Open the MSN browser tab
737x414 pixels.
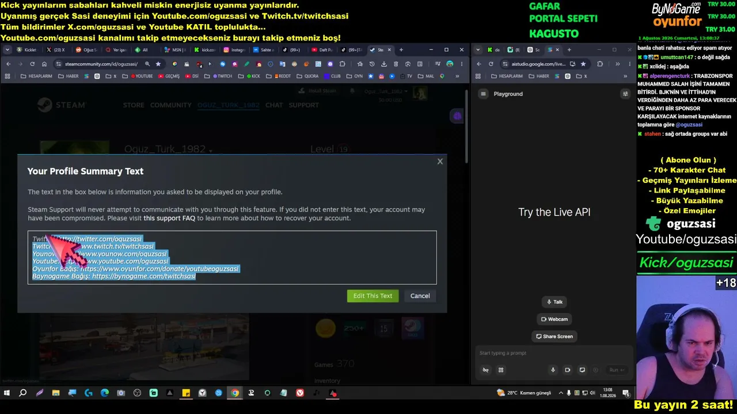[x=176, y=50]
